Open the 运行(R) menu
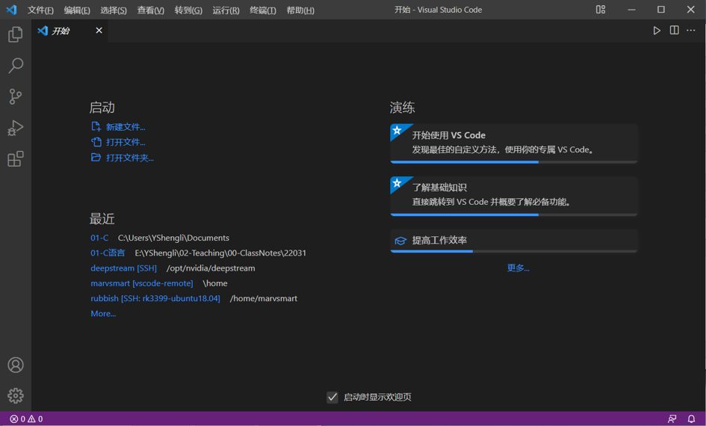706x426 pixels. [x=226, y=10]
